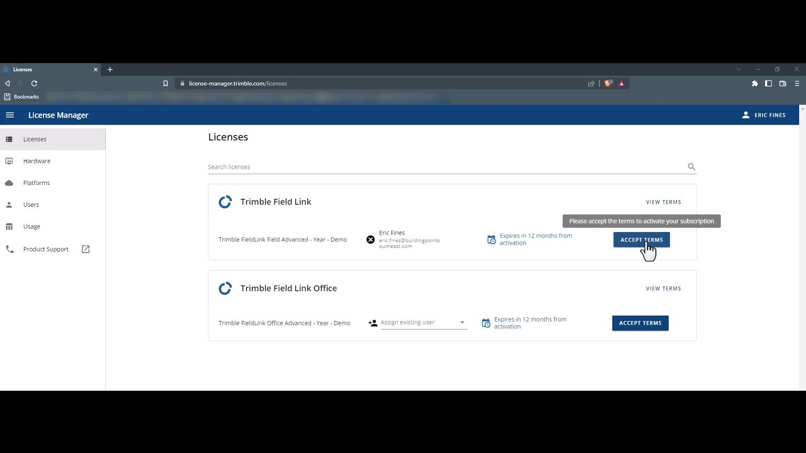Open Users in the sidebar
The image size is (806, 453).
53,204
